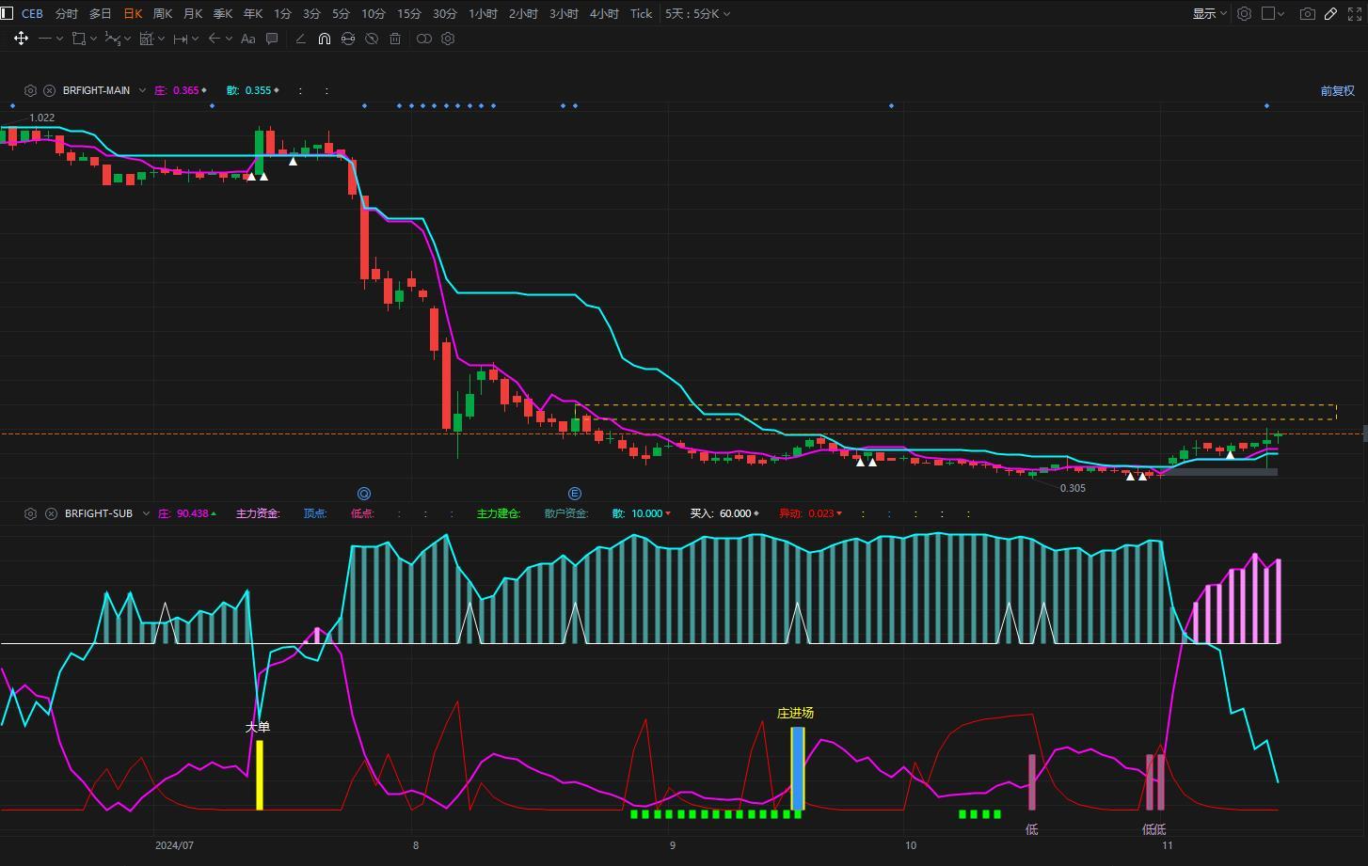
Task: Switch to the 分时 intraday tab
Action: [x=66, y=13]
